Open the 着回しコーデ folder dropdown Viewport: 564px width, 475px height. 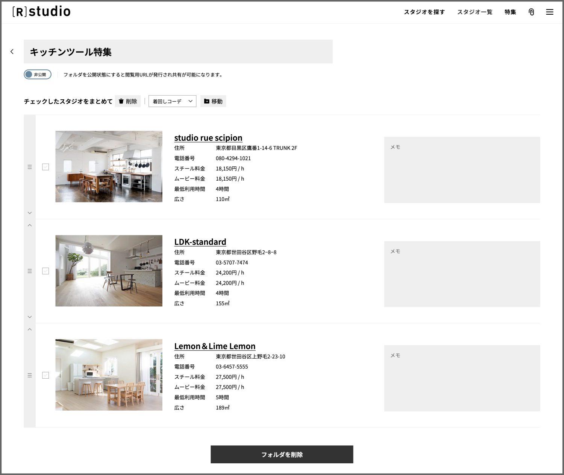172,101
